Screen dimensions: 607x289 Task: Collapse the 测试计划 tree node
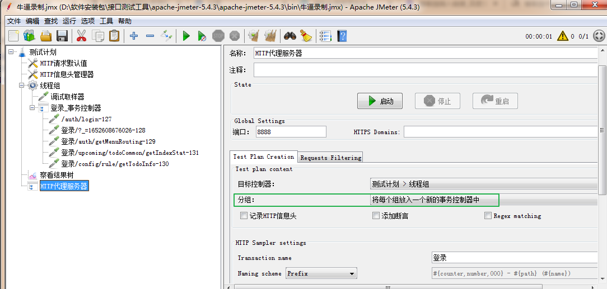tap(11, 52)
